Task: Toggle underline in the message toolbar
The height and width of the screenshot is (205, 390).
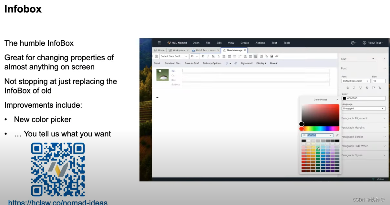Action: (x=213, y=56)
